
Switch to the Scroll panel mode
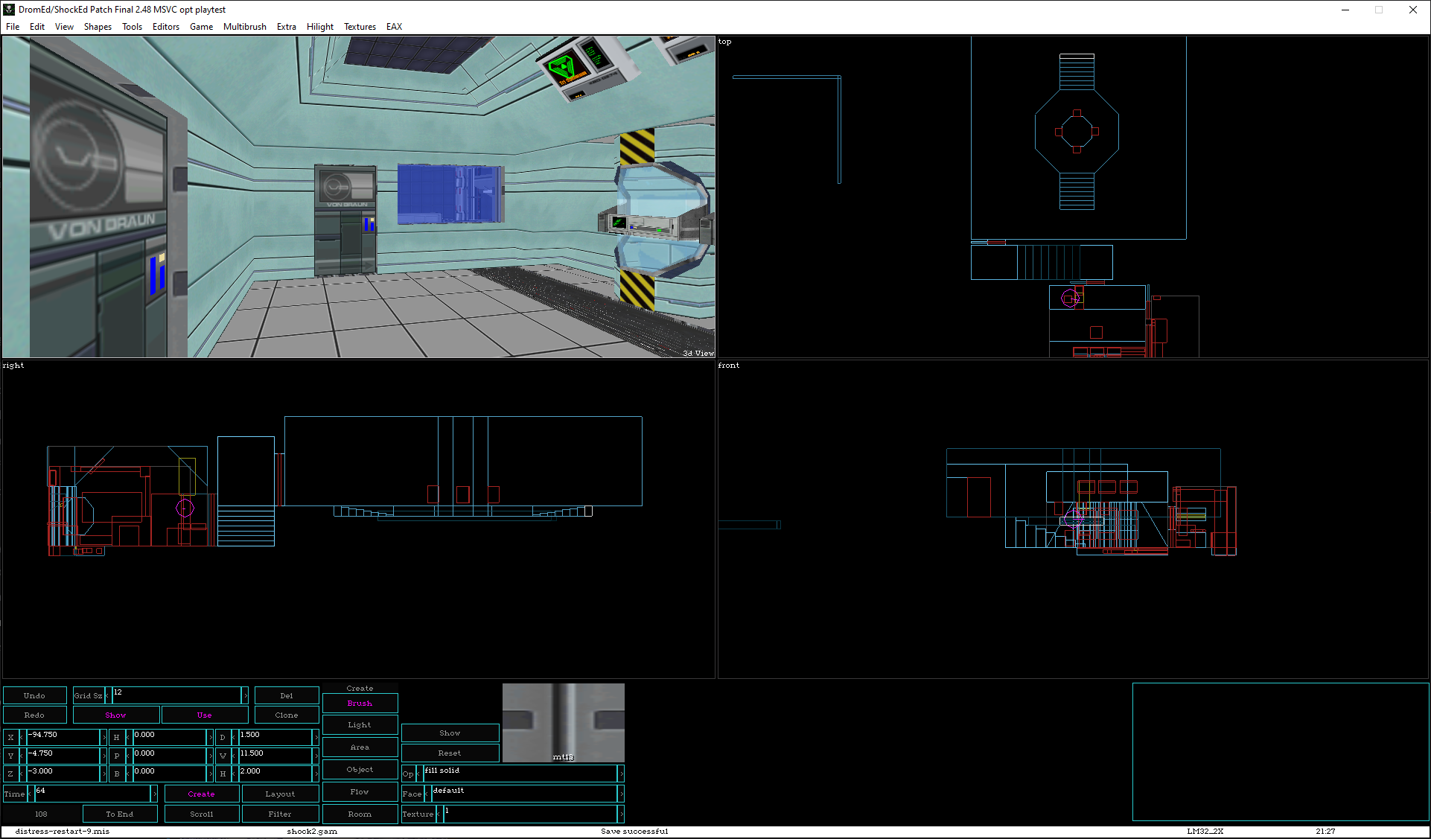point(202,814)
